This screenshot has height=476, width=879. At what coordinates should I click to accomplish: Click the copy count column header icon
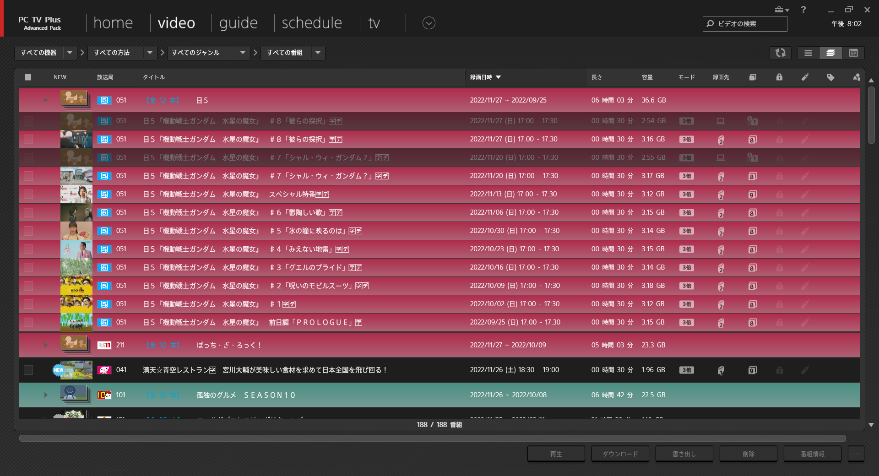[753, 77]
